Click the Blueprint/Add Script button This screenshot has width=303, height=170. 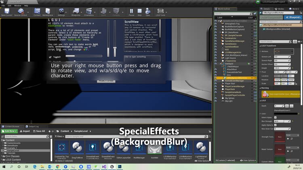click(x=293, y=17)
